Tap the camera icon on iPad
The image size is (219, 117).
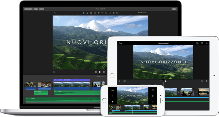[x=124, y=81]
